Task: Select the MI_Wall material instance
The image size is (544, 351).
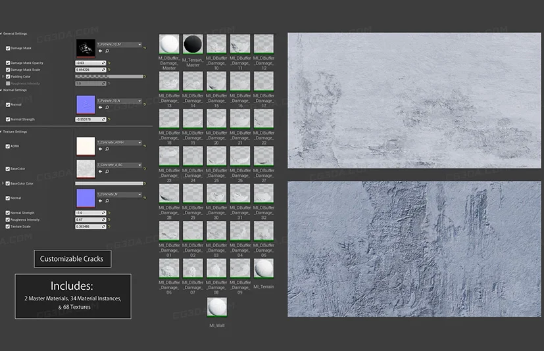Action: click(217, 308)
